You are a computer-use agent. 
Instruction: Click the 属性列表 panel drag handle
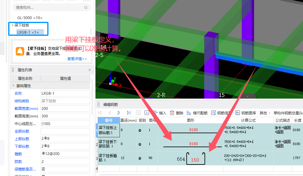coord(13,70)
